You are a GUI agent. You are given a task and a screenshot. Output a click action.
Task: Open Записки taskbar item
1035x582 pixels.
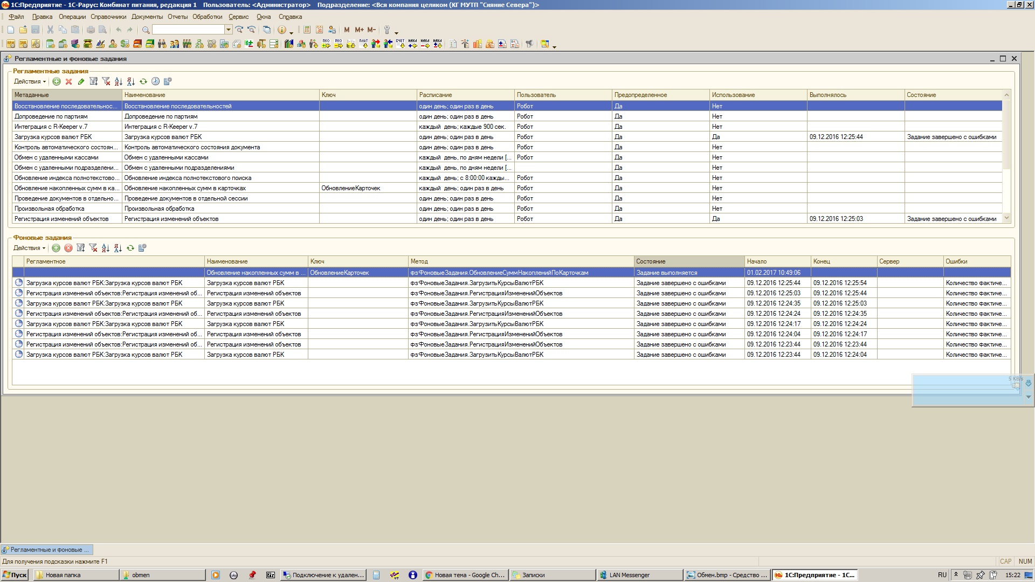pyautogui.click(x=552, y=575)
